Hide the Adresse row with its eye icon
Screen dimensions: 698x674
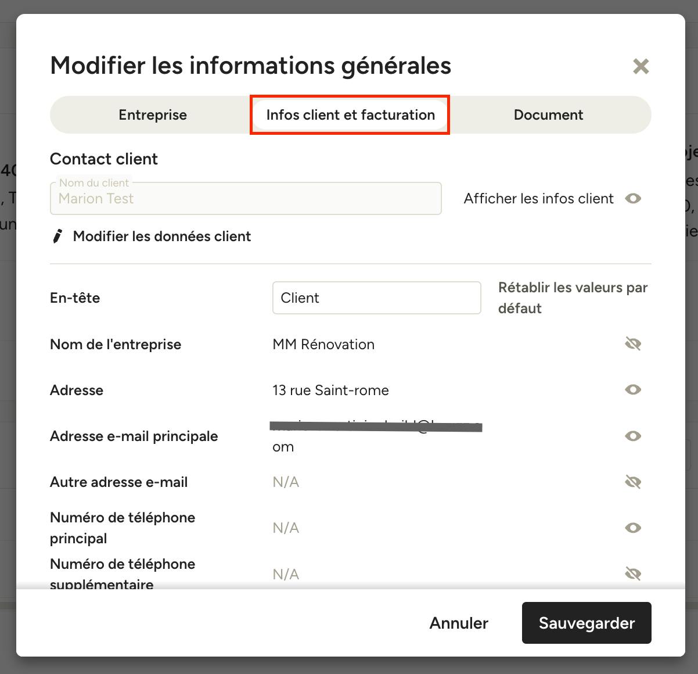tap(633, 390)
